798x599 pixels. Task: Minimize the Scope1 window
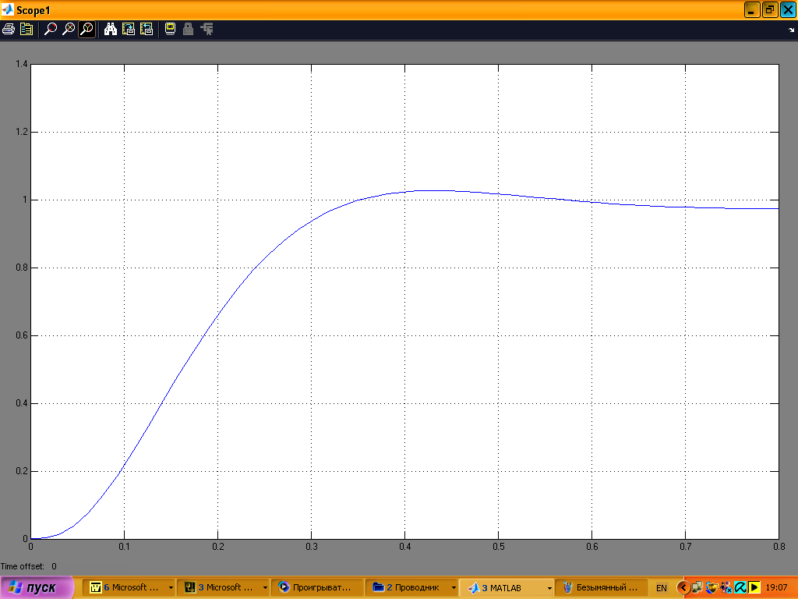[752, 9]
